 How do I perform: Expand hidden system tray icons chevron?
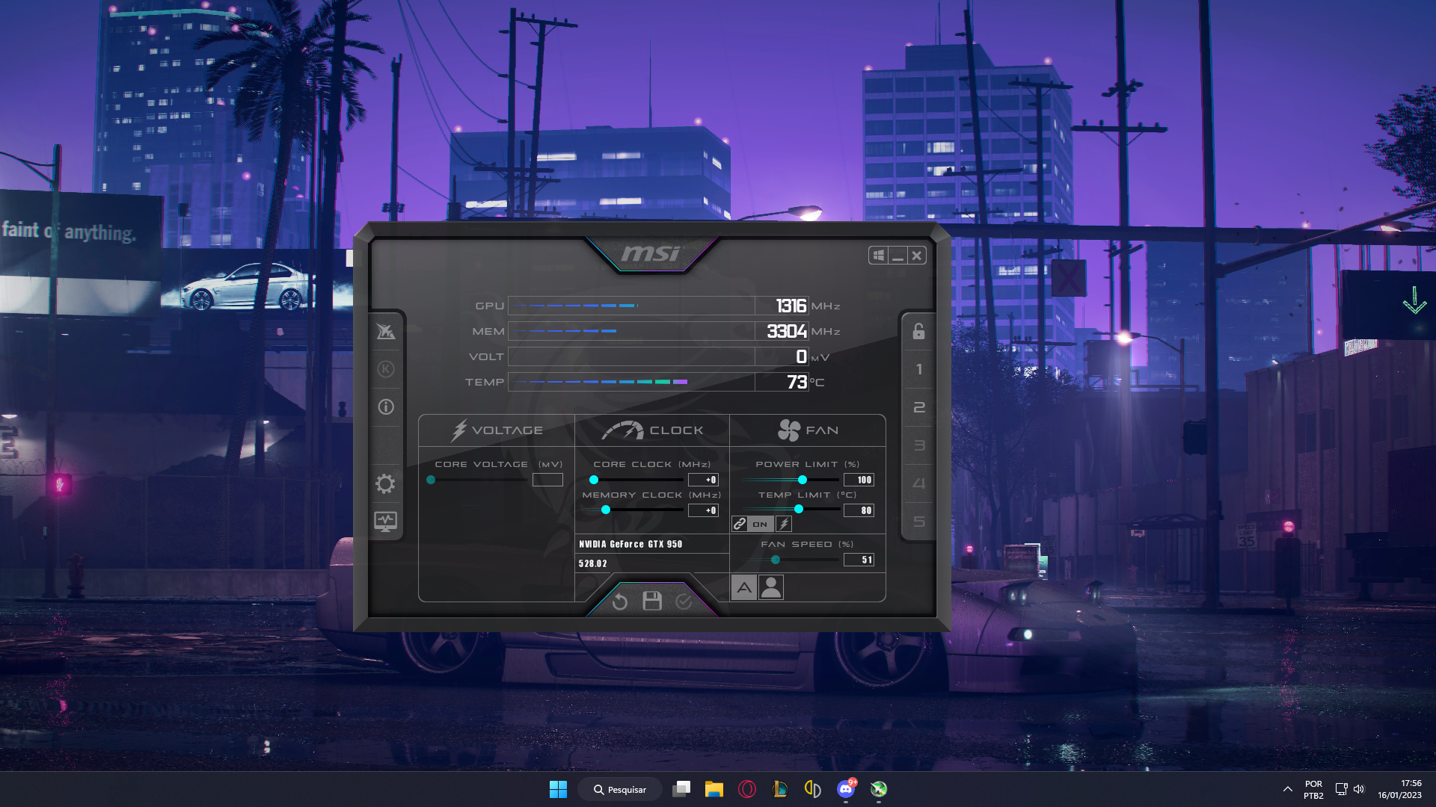1287,789
